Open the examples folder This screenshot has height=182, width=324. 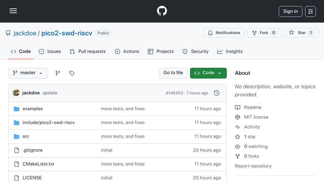pos(33,109)
